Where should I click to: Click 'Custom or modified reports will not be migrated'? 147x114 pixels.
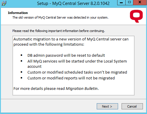71,78
